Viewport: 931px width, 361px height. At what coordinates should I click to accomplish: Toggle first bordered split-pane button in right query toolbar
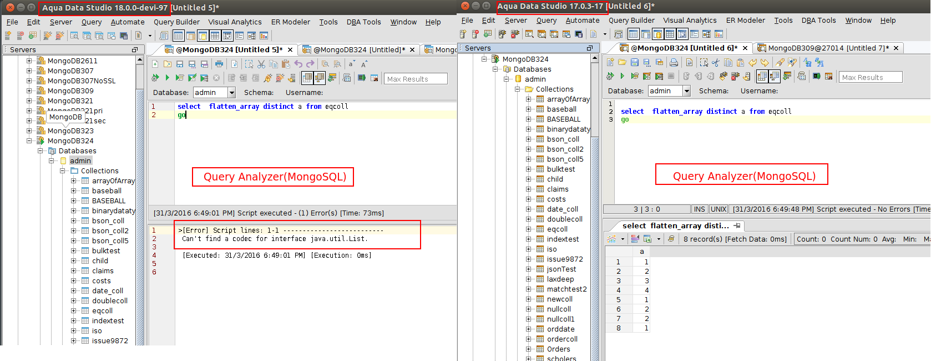[x=762, y=76]
